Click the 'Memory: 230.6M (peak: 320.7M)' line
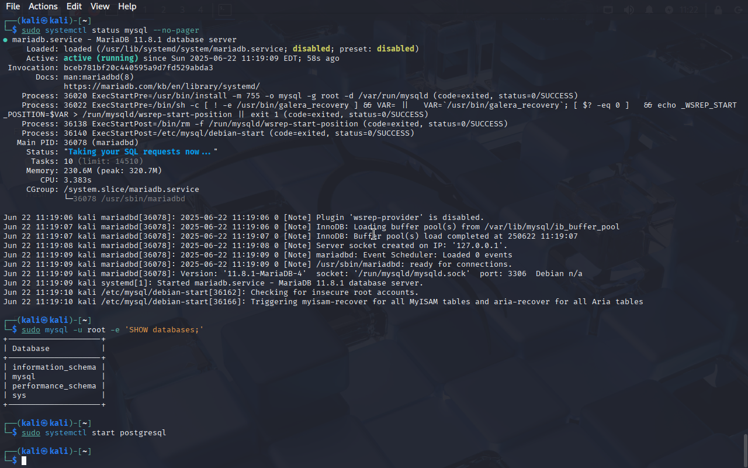The width and height of the screenshot is (748, 468). (x=94, y=171)
